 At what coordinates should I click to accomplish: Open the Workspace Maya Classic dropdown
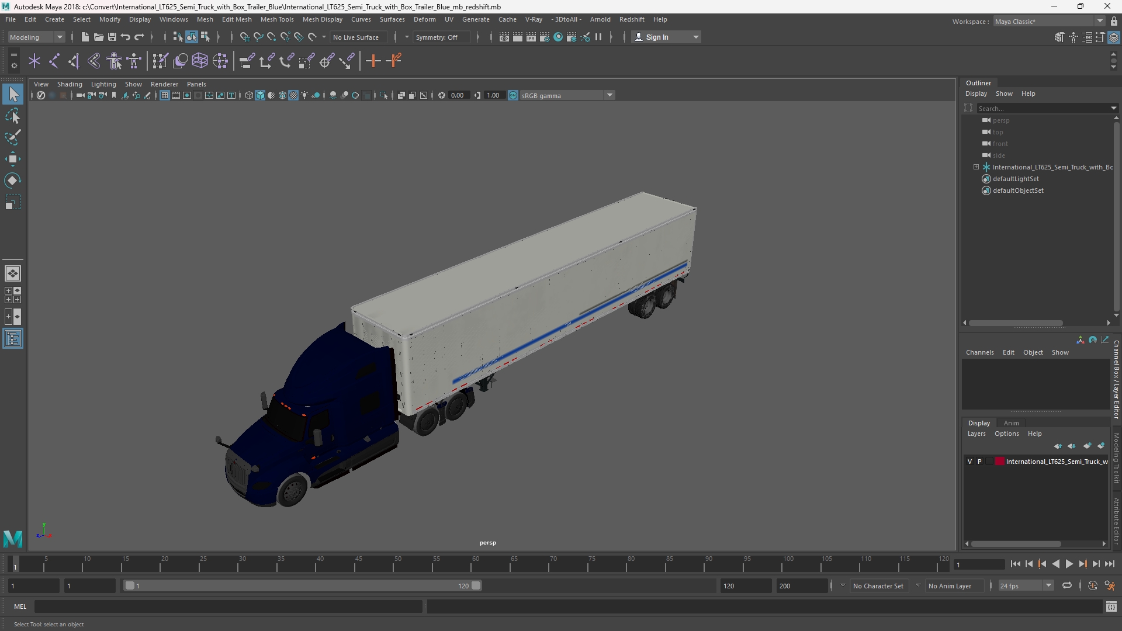(x=1049, y=22)
